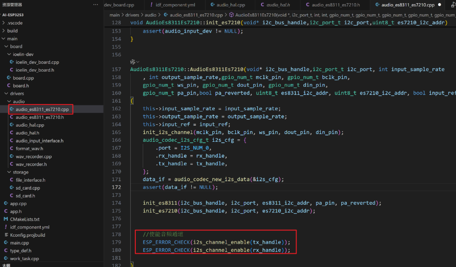The width and height of the screenshot is (456, 267).
Task: Click 'drivers' in the breadcrumb path
Action: (x=132, y=15)
